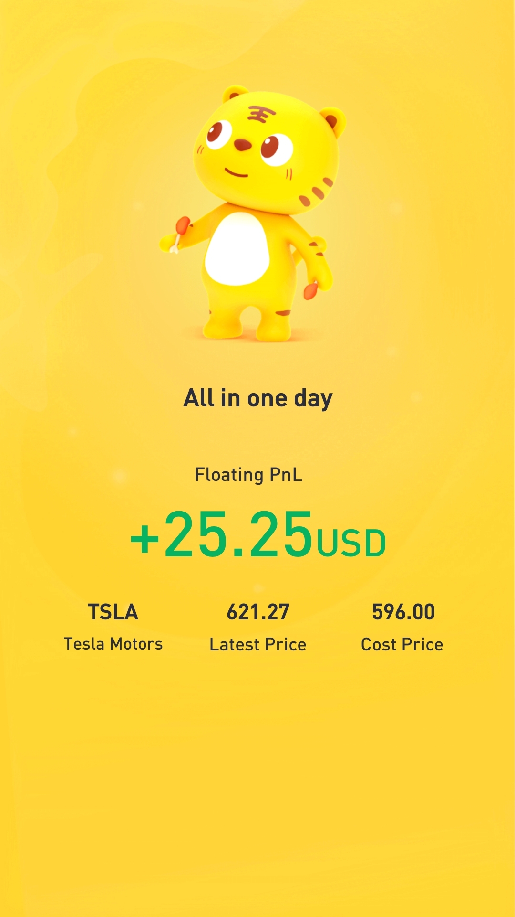Select the TSLA ticker symbol
Image resolution: width=515 pixels, height=917 pixels.
pyautogui.click(x=113, y=612)
